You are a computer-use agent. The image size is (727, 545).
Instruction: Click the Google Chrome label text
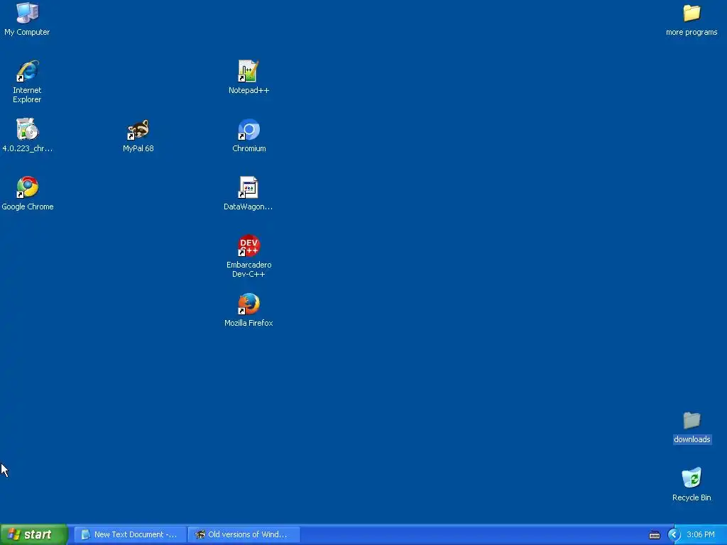(28, 207)
